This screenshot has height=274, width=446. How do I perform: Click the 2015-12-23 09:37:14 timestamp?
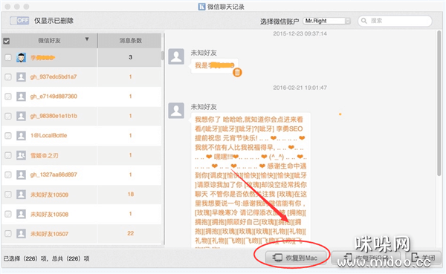pos(300,34)
